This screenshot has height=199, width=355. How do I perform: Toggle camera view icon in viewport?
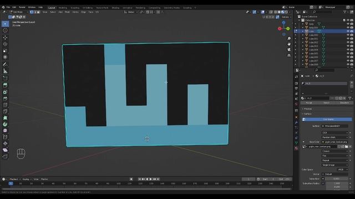click(x=289, y=50)
